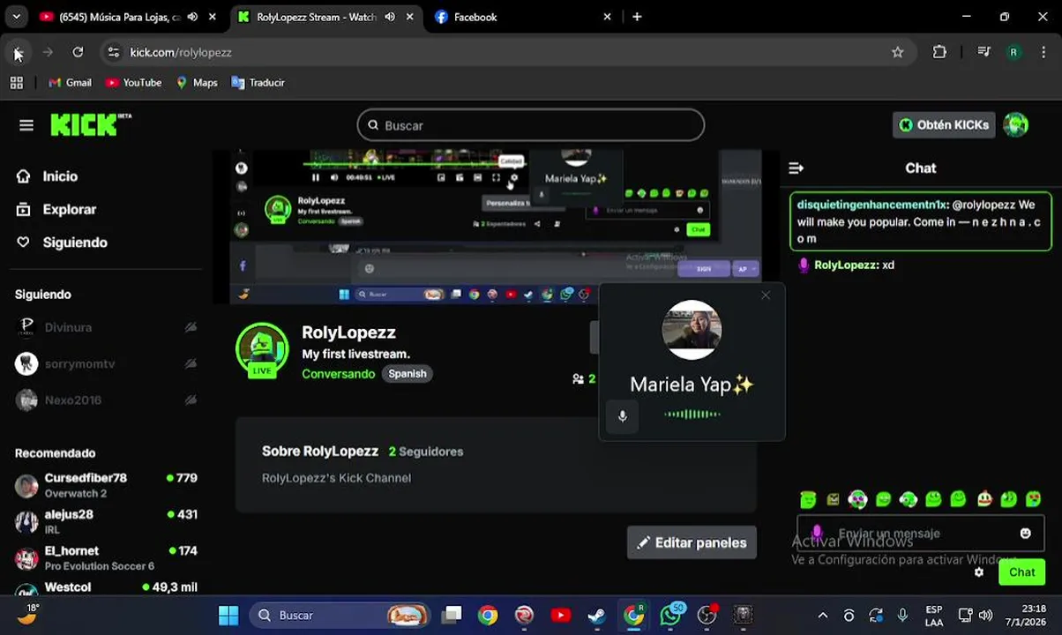Open the tab search dropdown arrow
The height and width of the screenshot is (635, 1062).
[16, 17]
